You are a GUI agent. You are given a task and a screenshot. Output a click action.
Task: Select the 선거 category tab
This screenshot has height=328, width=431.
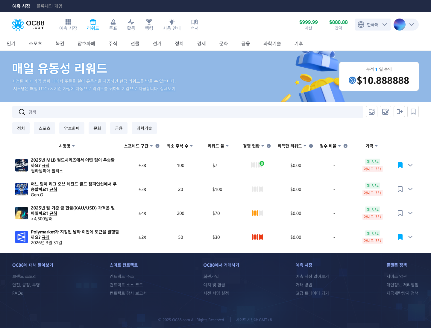[157, 44]
